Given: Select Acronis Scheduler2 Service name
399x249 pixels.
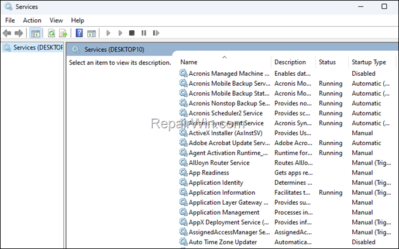Looking at the screenshot, I should [x=225, y=113].
